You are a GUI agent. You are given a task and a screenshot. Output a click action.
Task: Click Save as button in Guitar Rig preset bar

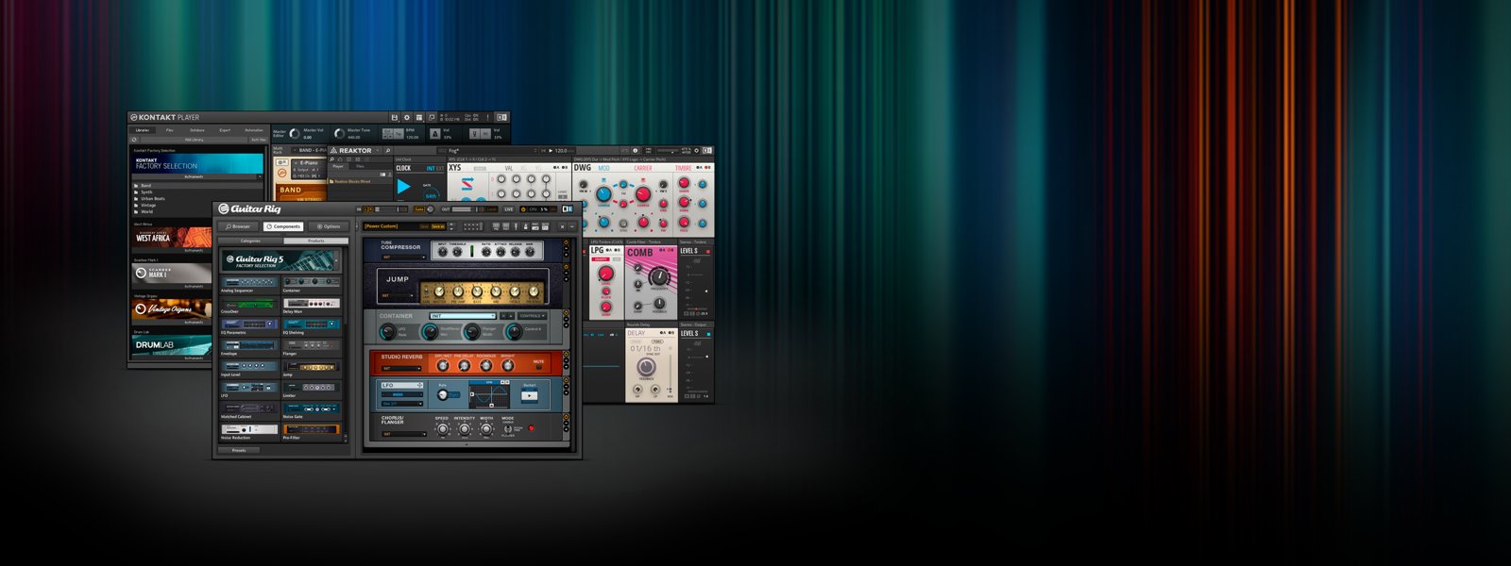coord(437,226)
